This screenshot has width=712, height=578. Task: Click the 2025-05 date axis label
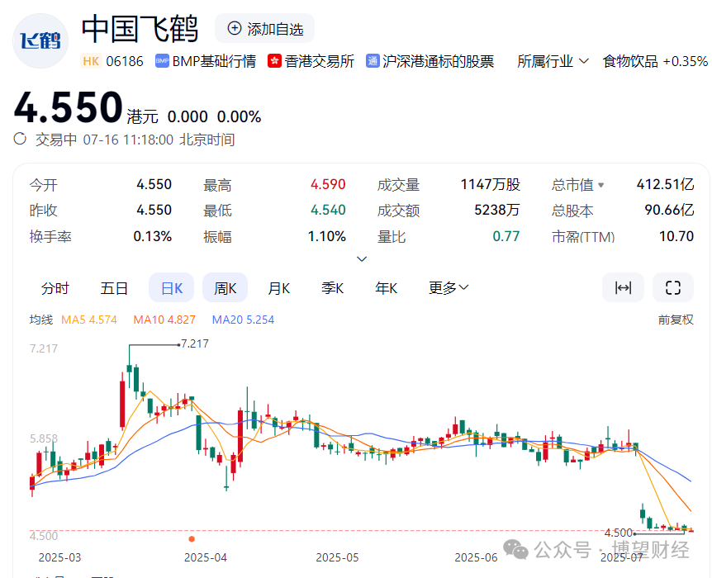point(337,557)
